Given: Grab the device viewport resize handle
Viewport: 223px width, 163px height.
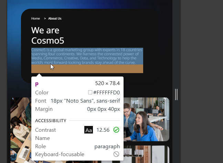Looking at the screenshot, I should 176,94.
